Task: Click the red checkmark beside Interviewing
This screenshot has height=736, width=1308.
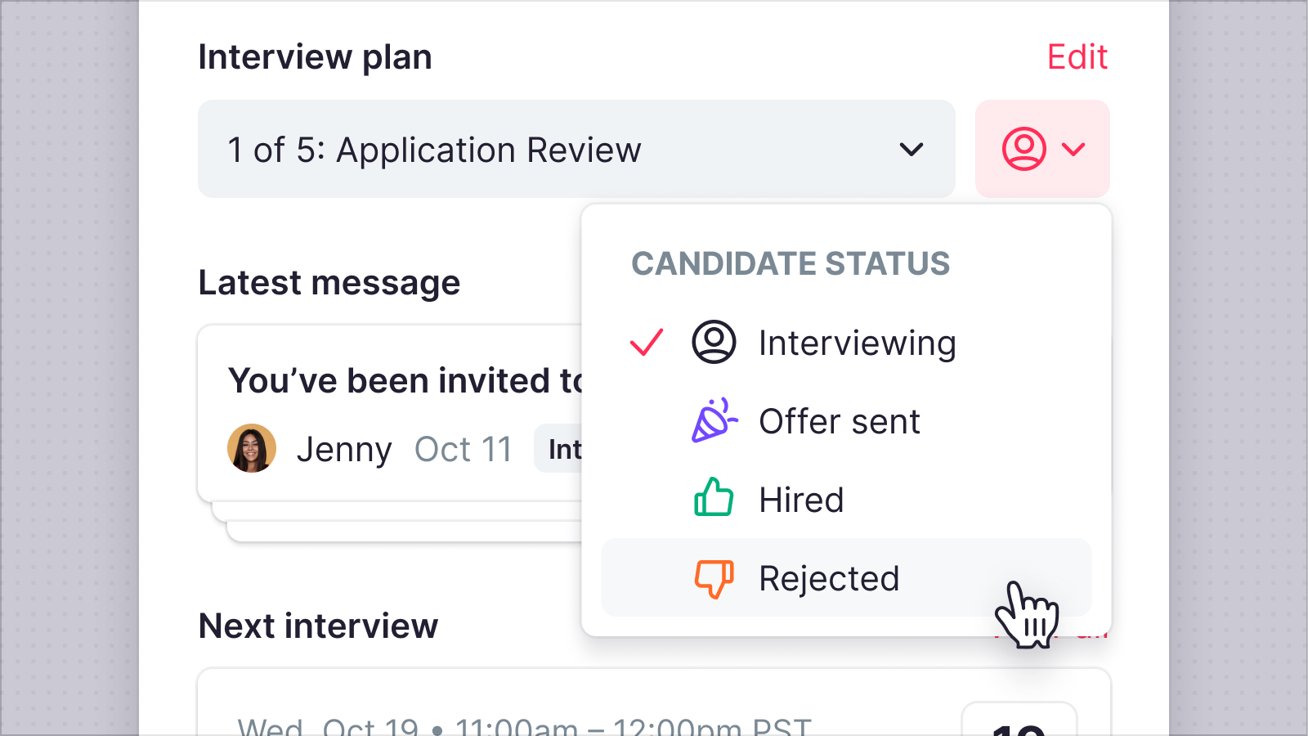Action: [x=647, y=342]
